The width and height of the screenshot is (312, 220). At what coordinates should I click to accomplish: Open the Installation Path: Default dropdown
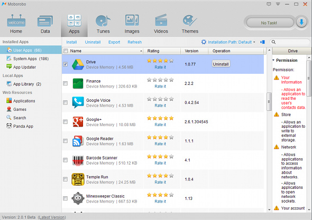pyautogui.click(x=232, y=42)
